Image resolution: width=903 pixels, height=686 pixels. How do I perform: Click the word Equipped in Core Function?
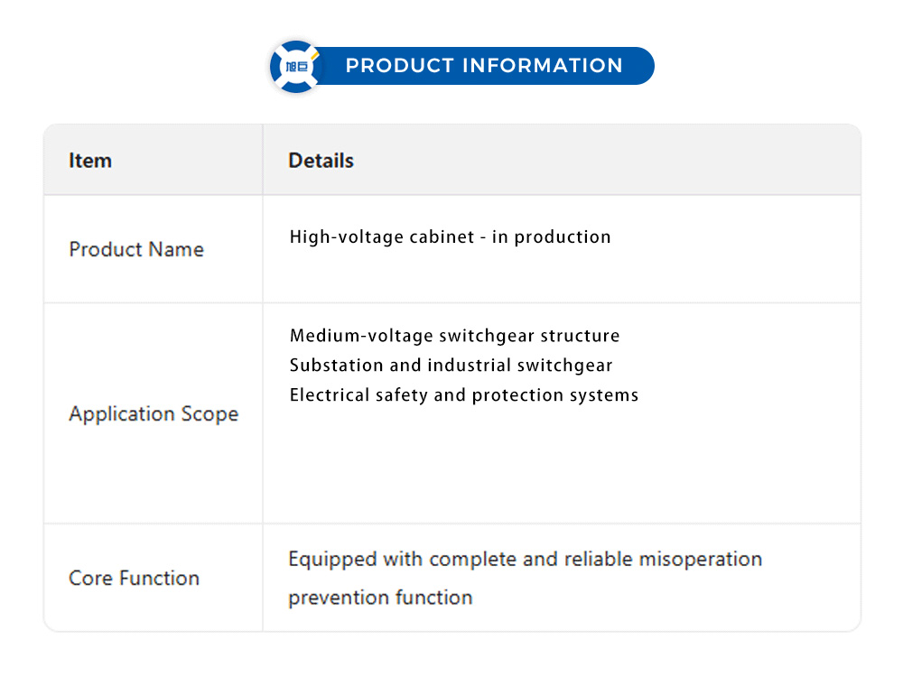click(332, 559)
